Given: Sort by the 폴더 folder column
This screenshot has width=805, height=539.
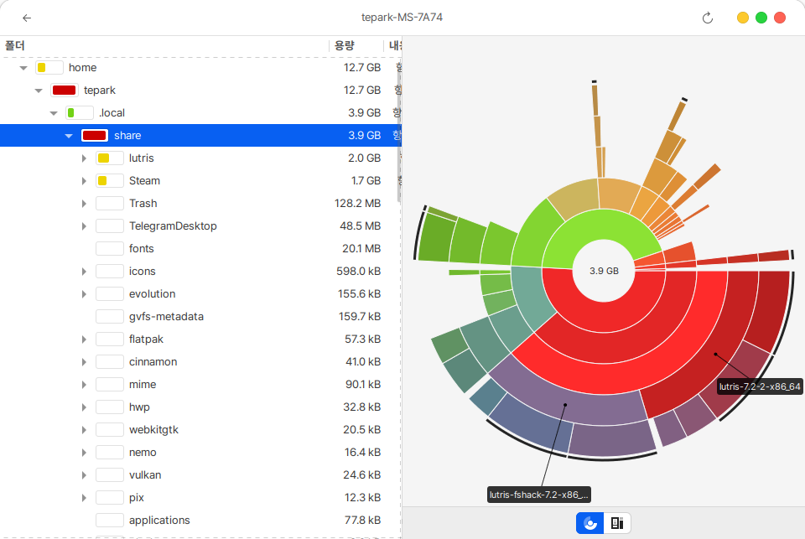Looking at the screenshot, I should pyautogui.click(x=15, y=45).
